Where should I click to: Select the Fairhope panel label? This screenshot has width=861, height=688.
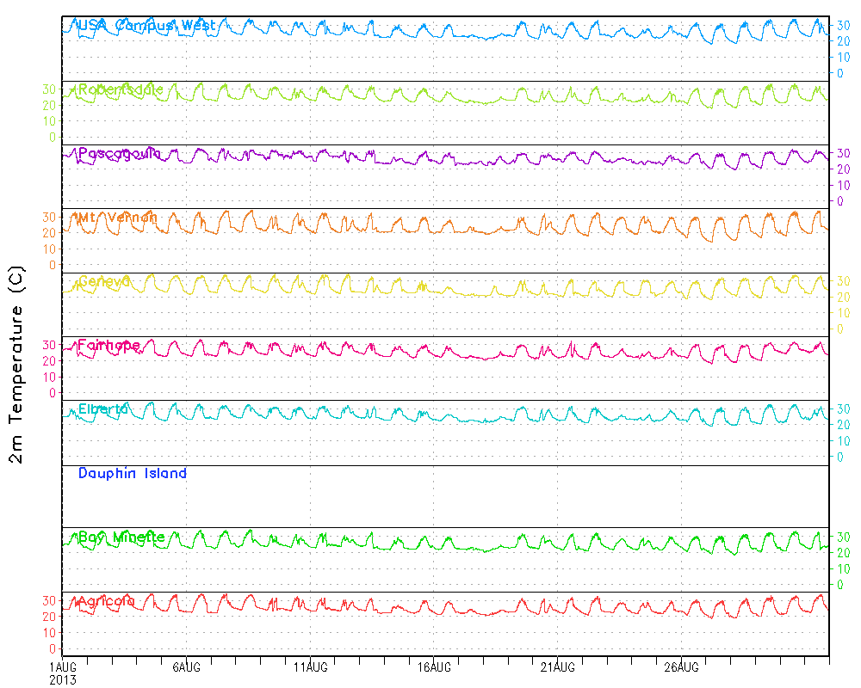[108, 346]
